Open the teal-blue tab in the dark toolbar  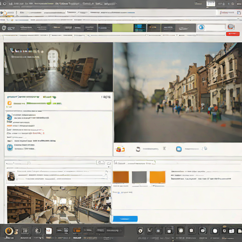tap(140, 28)
